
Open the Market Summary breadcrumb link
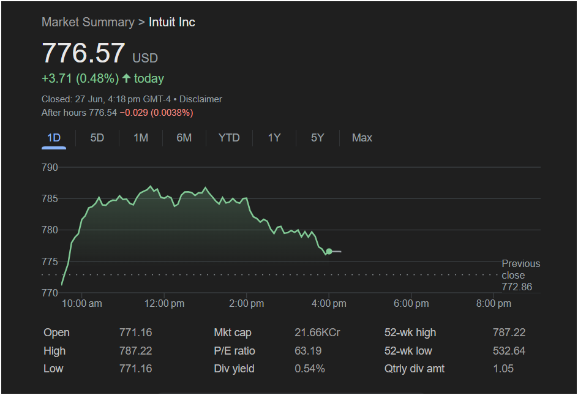pyautogui.click(x=88, y=22)
